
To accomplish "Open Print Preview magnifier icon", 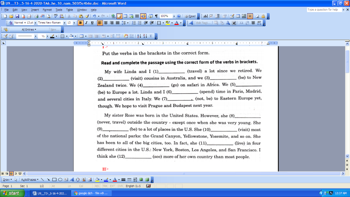I will coord(48,16).
